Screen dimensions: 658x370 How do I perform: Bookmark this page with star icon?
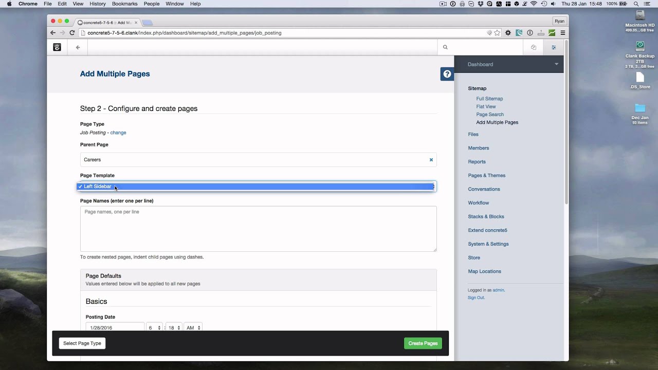[497, 33]
